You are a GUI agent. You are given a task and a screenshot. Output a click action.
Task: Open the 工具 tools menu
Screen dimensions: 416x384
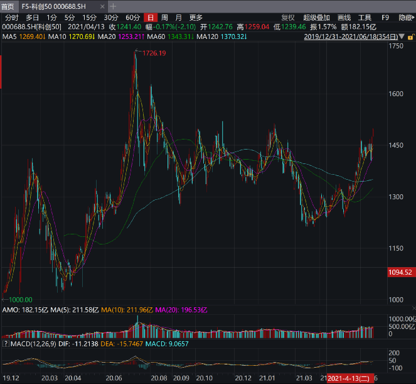(x=365, y=18)
